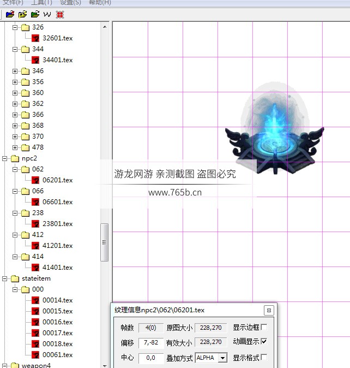Click the 有效大小 field showing 228,270
This screenshot has height=368, width=350.
tap(210, 342)
